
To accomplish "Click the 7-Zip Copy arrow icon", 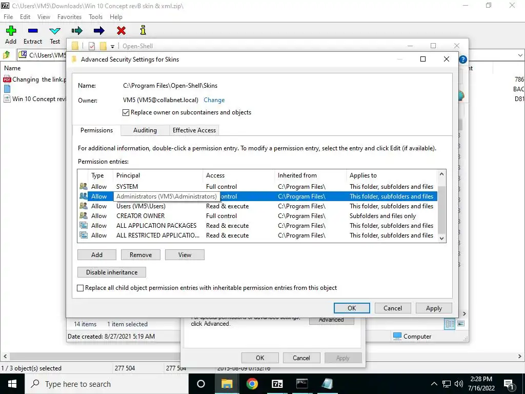I will (x=77, y=31).
